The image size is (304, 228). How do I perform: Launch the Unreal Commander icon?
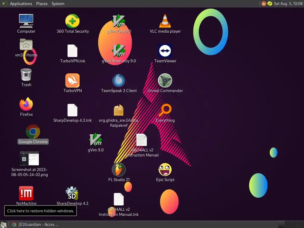(x=165, y=80)
